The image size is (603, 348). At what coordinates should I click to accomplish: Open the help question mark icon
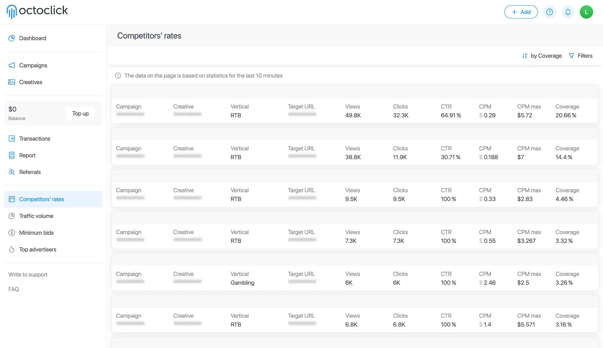click(549, 12)
